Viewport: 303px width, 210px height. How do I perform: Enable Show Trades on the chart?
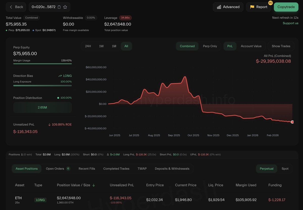(281, 46)
